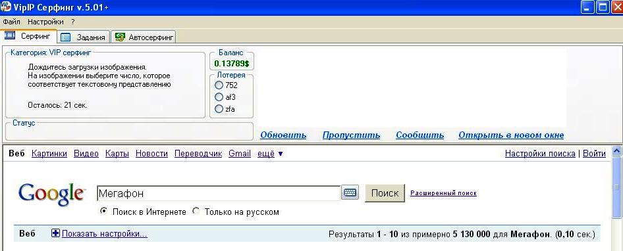Open Google Новости link
Viewport: 623px width, 251px height.
coord(151,154)
